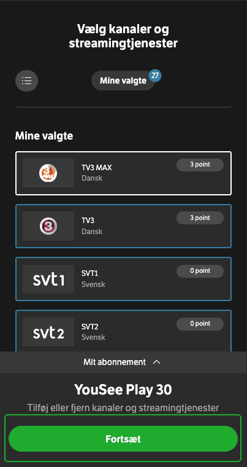Click the SVT2 logo thumbnail
The height and width of the screenshot is (467, 247).
(48, 332)
